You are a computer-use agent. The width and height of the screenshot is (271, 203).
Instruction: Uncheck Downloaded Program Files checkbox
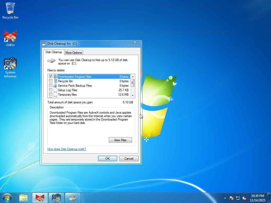[51, 76]
